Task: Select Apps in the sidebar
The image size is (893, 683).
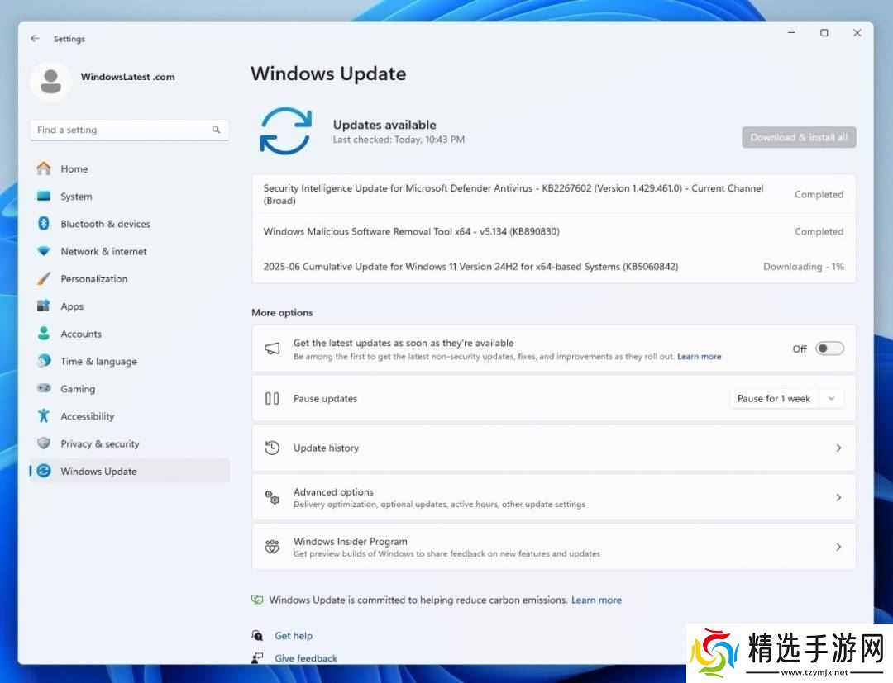Action: point(72,306)
